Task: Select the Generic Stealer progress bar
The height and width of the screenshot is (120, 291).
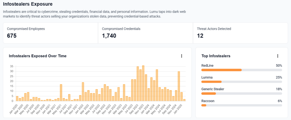Action: (x=242, y=93)
